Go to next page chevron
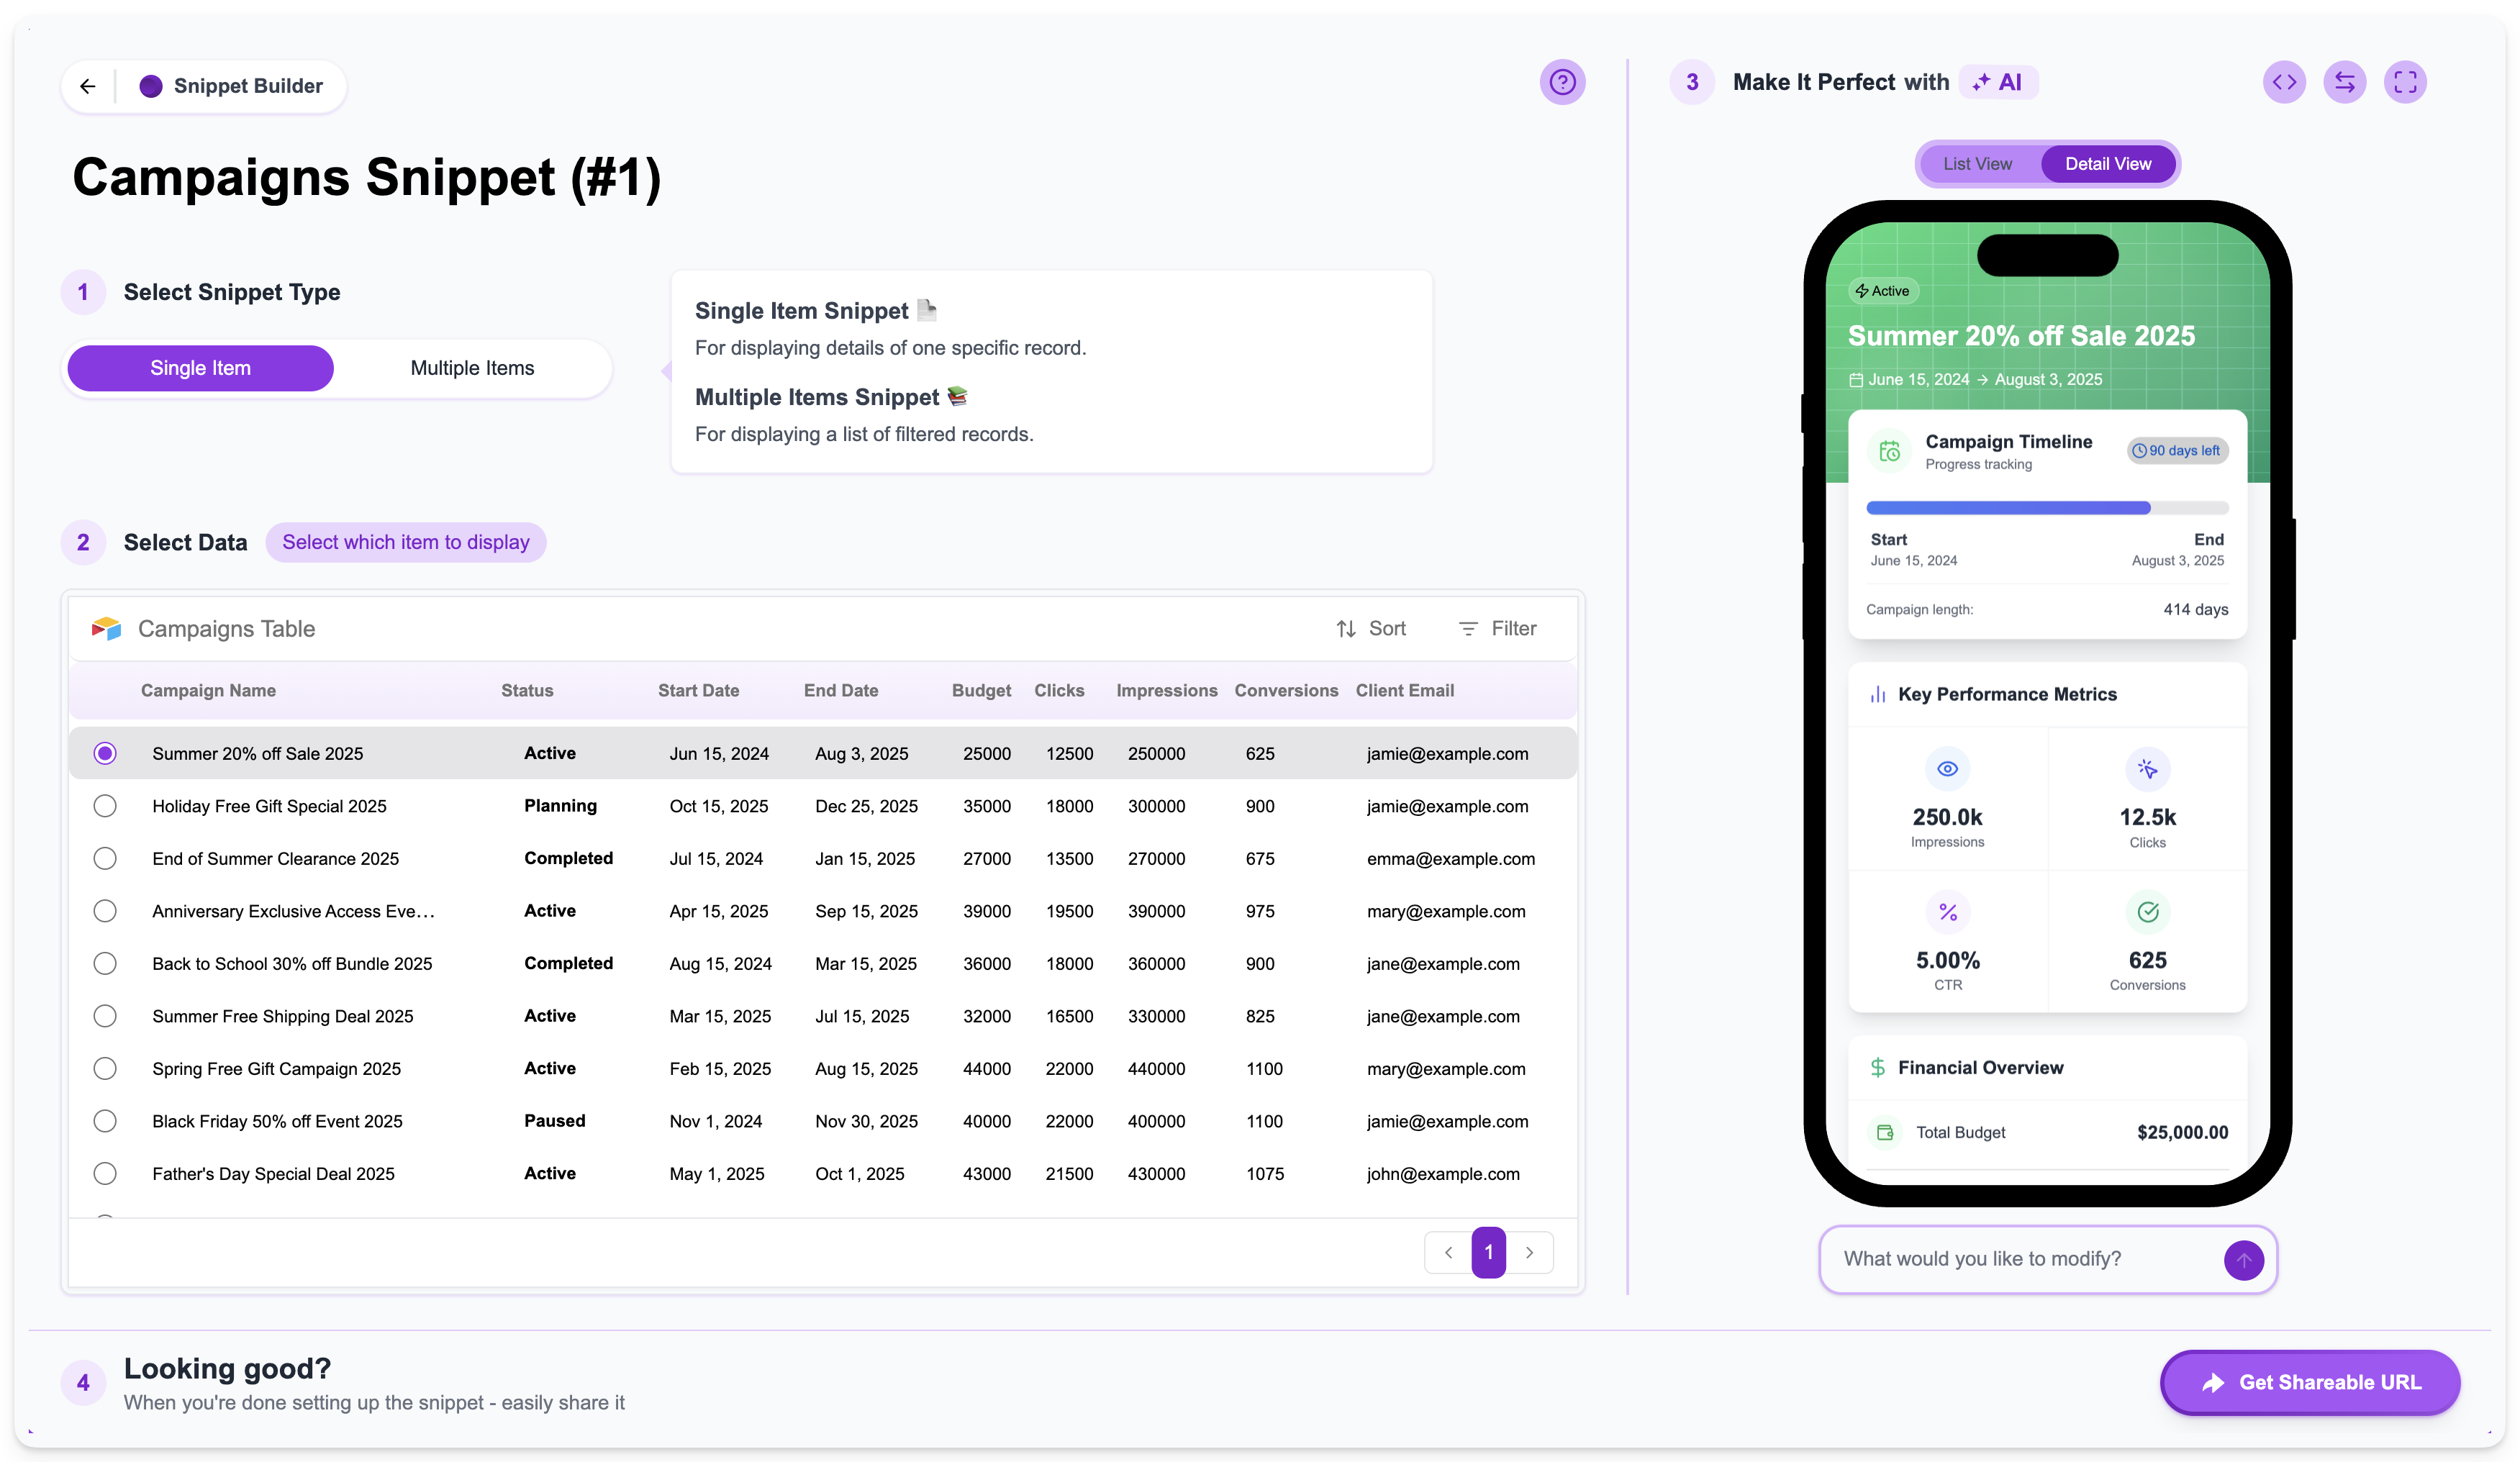This screenshot has height=1462, width=2520. [1529, 1252]
